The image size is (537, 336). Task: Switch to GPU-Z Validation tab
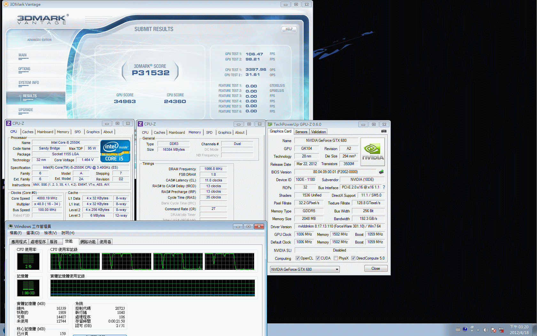click(x=318, y=132)
